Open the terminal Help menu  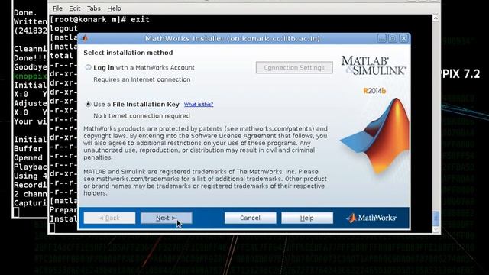pos(114,8)
